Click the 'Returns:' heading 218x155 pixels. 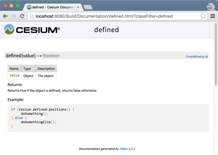(x=15, y=85)
